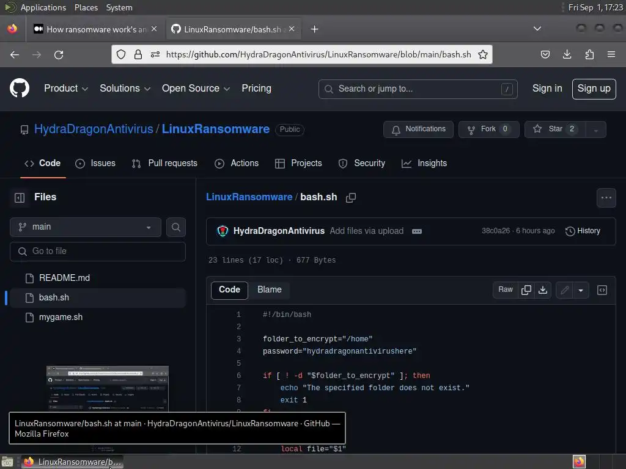Reload the page with refresh icon
This screenshot has height=469, width=626.
click(x=59, y=54)
